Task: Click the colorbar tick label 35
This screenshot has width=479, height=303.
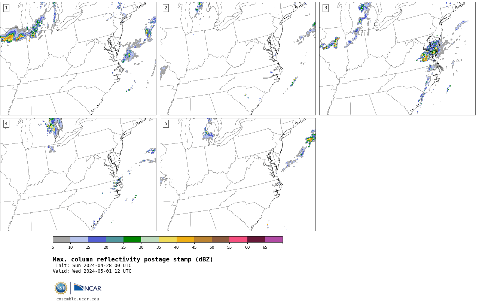Action: coord(159,247)
